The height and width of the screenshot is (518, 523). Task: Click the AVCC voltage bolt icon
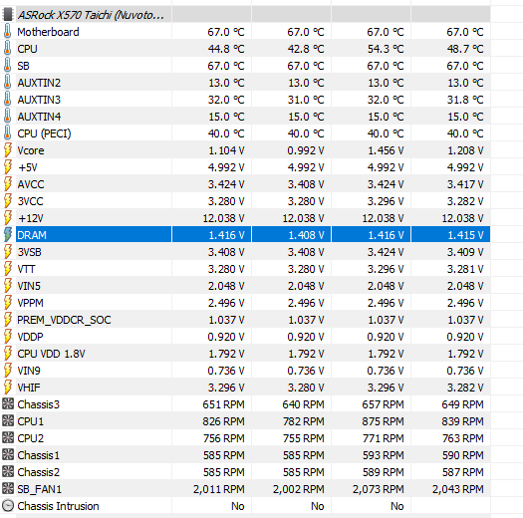coord(8,184)
